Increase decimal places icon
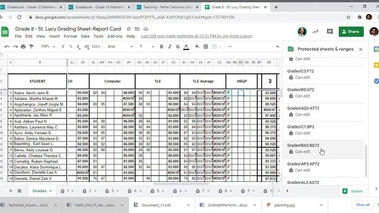This screenshot has width=379, height=213. pyautogui.click(x=86, y=46)
